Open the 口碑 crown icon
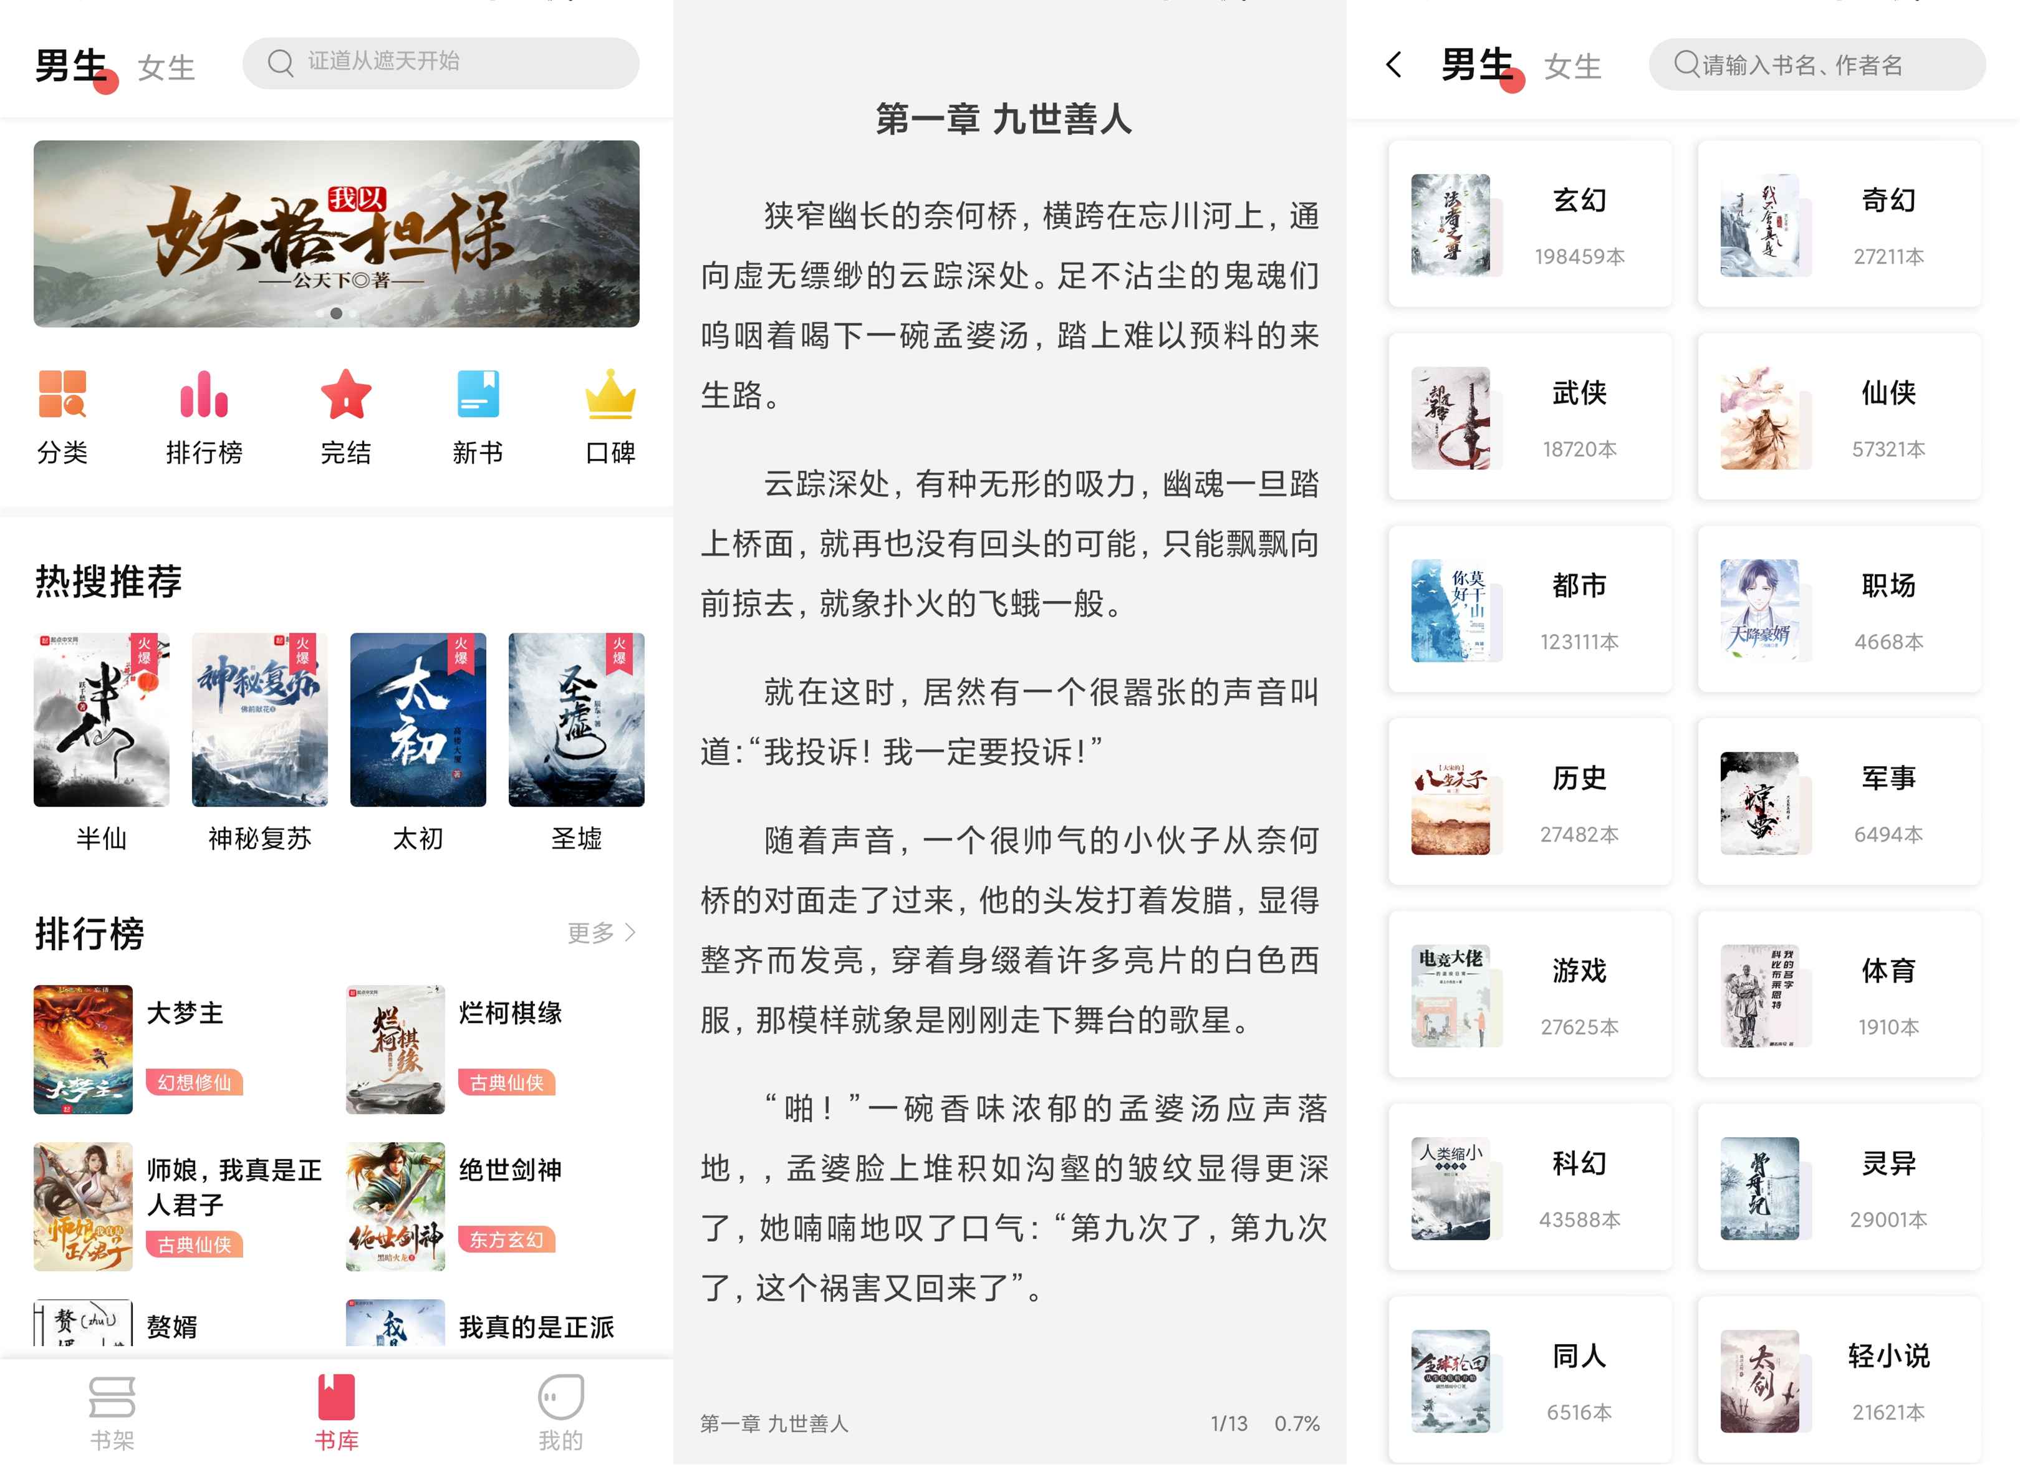The height and width of the screenshot is (1465, 2020). [x=610, y=395]
